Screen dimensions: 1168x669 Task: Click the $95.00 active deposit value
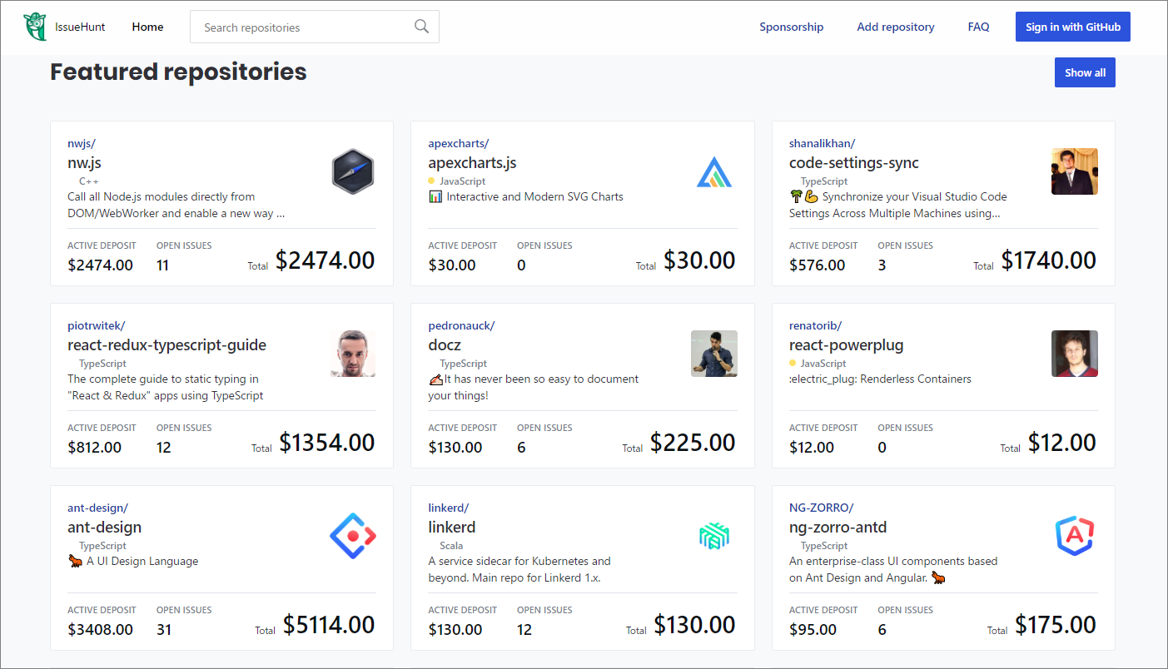[813, 629]
